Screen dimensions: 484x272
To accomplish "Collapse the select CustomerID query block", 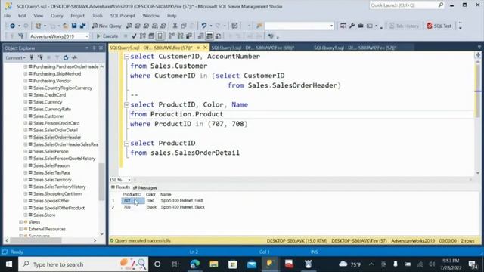I will [126, 57].
